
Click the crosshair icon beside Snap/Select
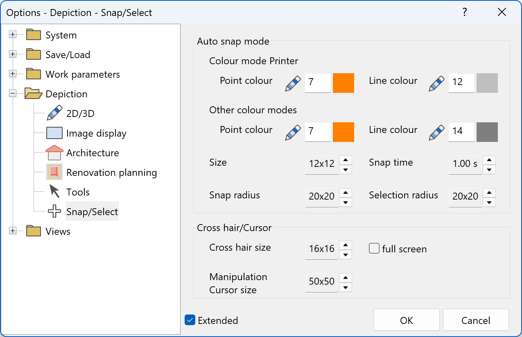[x=54, y=211]
